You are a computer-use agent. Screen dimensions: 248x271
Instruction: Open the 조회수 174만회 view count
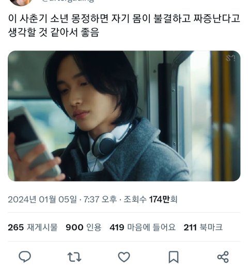(150, 199)
